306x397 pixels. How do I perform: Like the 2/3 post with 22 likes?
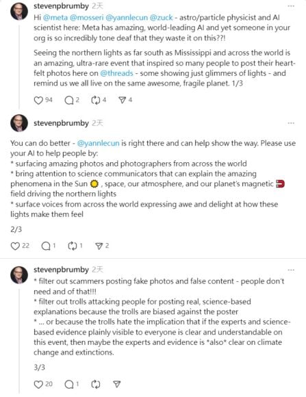[15, 246]
